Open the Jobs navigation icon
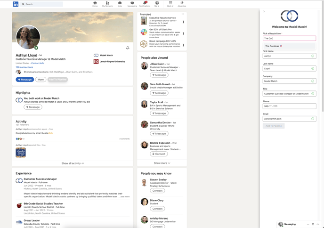Image resolution: width=324 pixels, height=228 pixels. click(120, 4)
